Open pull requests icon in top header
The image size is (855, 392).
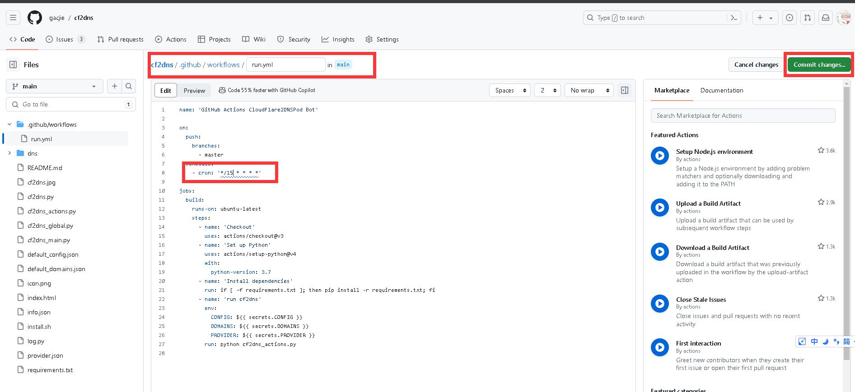point(808,18)
